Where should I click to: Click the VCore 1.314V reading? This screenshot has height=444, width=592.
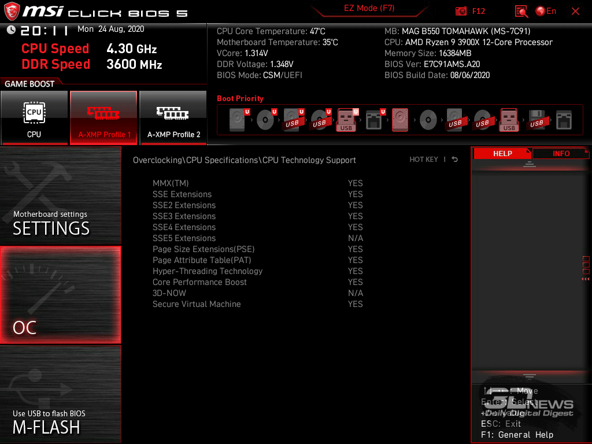242,53
